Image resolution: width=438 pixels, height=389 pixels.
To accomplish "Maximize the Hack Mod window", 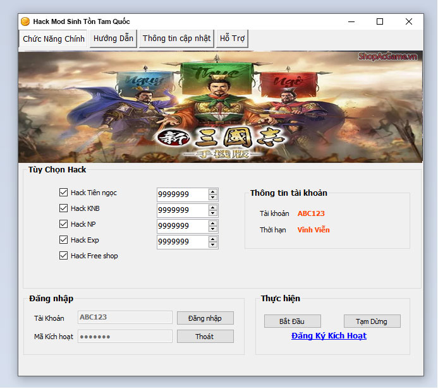I will pos(380,21).
